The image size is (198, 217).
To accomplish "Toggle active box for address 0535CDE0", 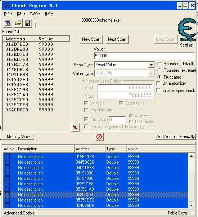I will click(x=7, y=195).
